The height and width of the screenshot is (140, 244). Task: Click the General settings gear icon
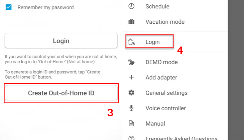tap(131, 93)
